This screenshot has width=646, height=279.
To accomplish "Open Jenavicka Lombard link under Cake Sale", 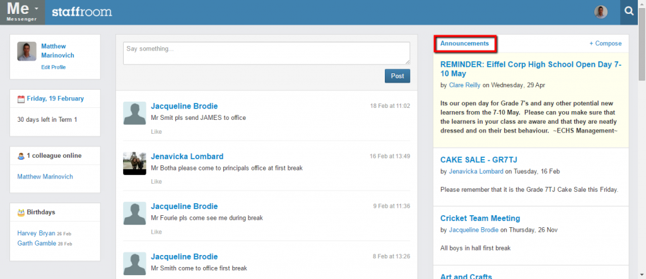I will pos(476,171).
